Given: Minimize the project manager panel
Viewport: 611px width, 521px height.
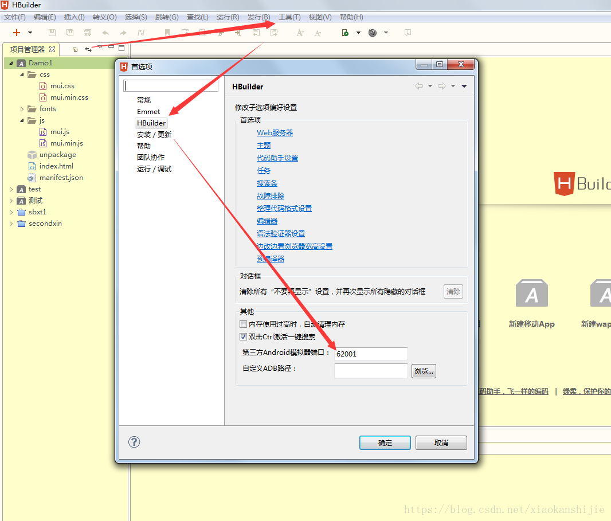Looking at the screenshot, I should point(111,47).
